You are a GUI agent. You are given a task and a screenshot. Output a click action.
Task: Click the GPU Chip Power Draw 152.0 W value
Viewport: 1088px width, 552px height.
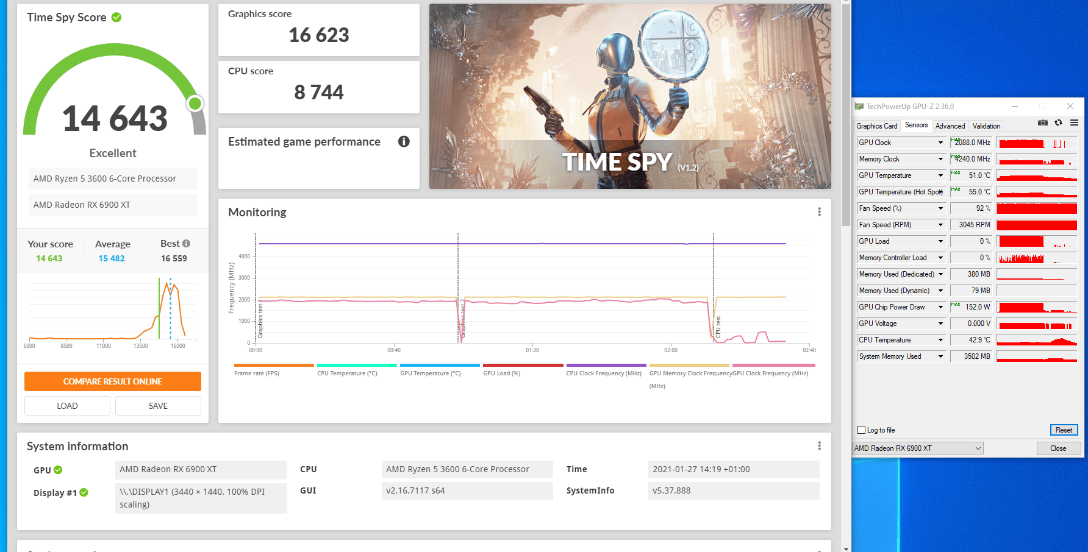coord(971,307)
